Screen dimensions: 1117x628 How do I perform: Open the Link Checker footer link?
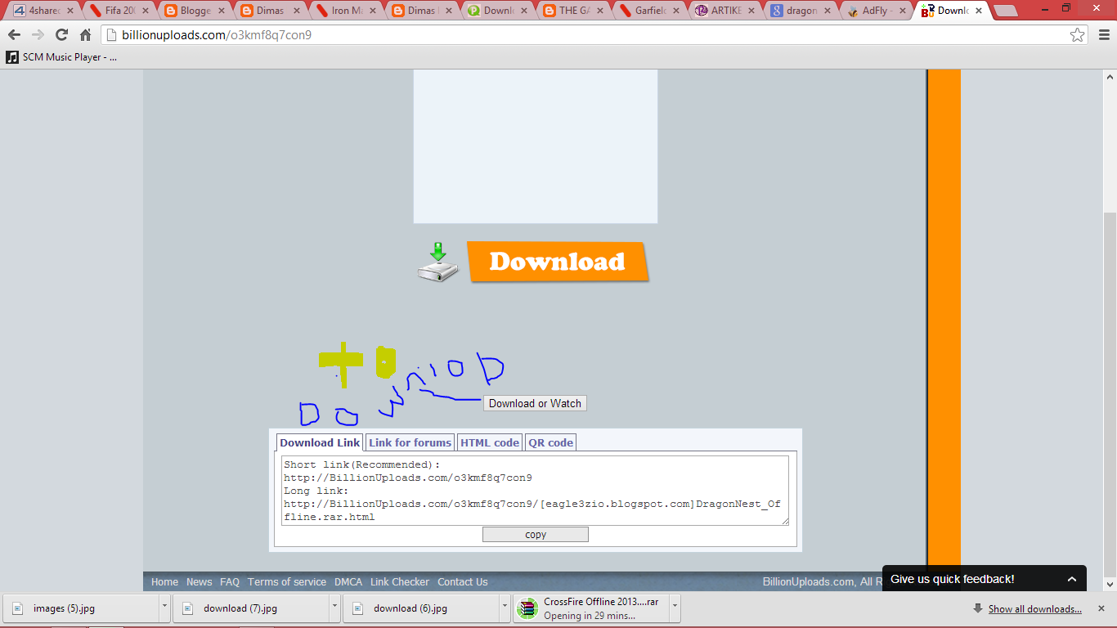(400, 582)
